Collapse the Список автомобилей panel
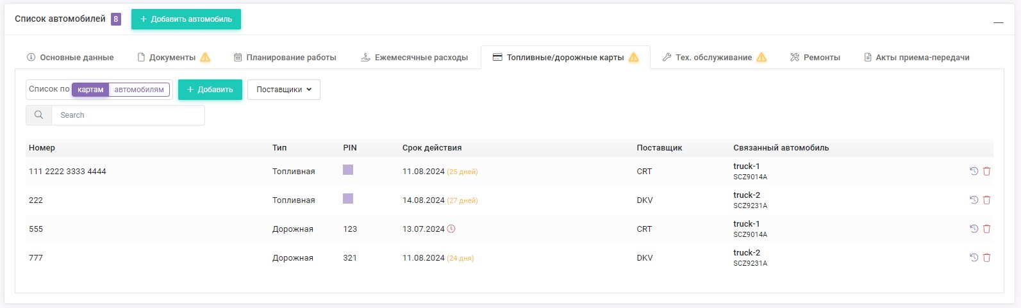 click(x=998, y=22)
